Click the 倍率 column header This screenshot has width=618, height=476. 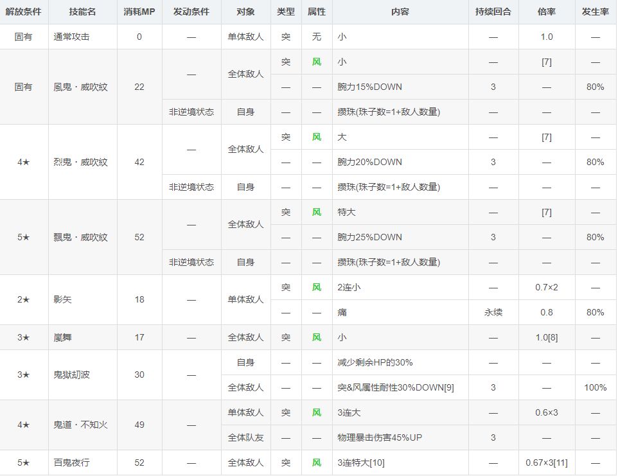coord(546,12)
